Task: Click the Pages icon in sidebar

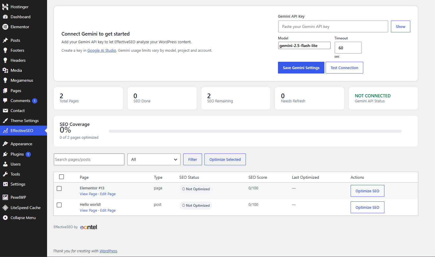Action: tap(5, 91)
